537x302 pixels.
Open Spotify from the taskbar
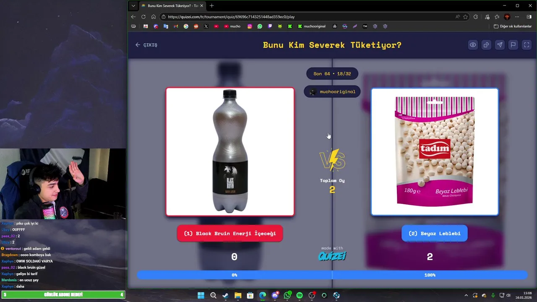[x=300, y=295]
